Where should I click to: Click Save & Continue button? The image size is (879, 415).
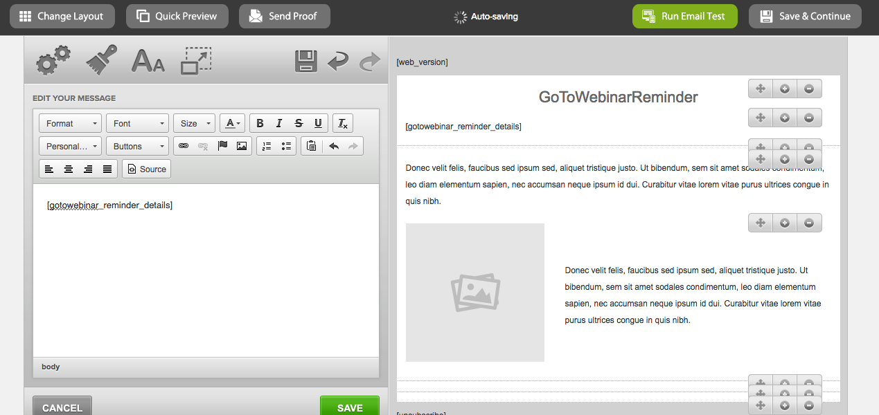[806, 16]
